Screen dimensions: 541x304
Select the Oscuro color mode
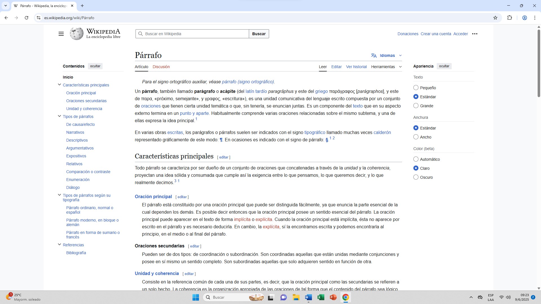(x=416, y=177)
